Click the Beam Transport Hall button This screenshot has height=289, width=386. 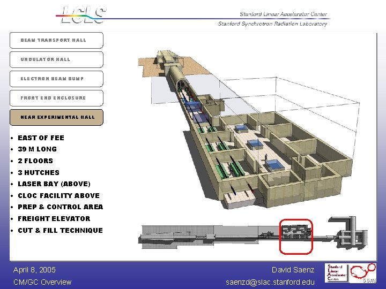pyautogui.click(x=56, y=40)
